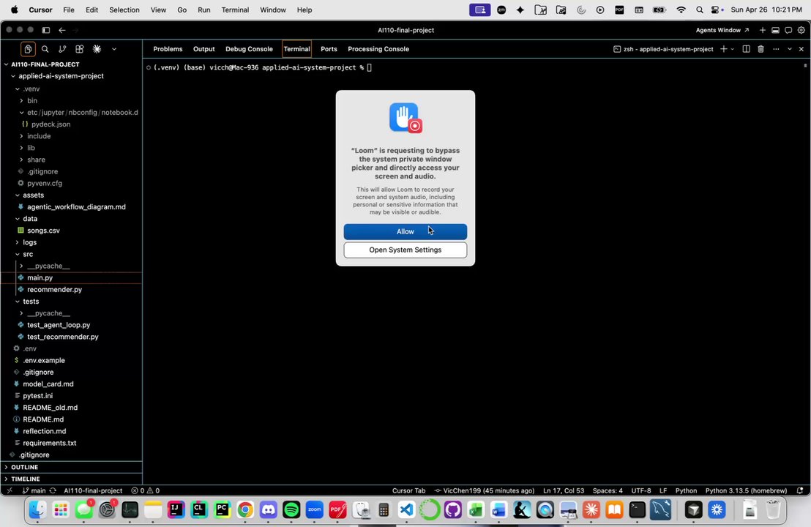The image size is (811, 527).
Task: Open the Extensions view icon
Action: (79, 49)
